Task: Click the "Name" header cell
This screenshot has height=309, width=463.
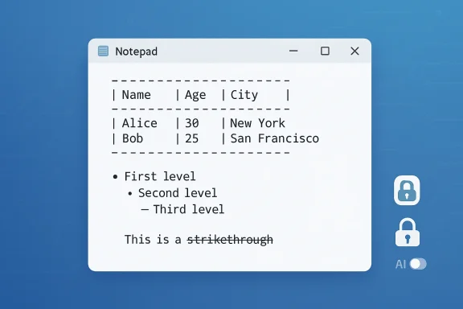Action: 137,95
